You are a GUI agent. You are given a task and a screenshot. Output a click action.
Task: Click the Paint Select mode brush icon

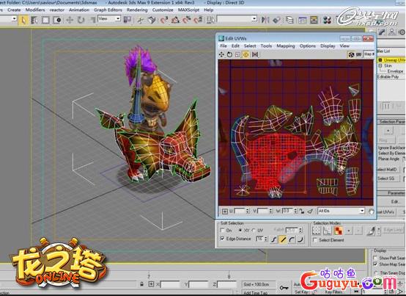coord(372,231)
